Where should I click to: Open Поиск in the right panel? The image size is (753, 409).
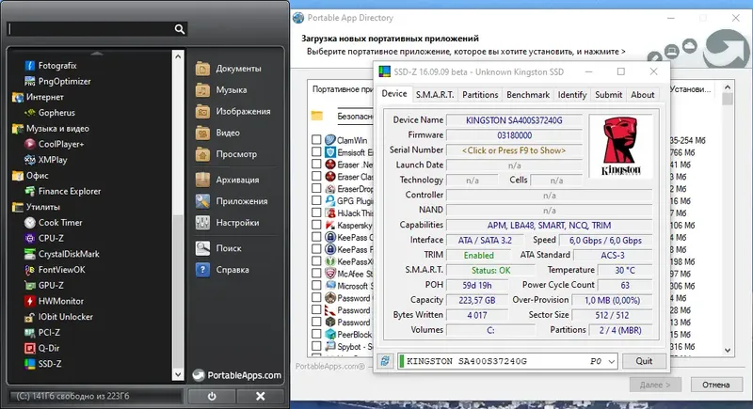point(218,248)
